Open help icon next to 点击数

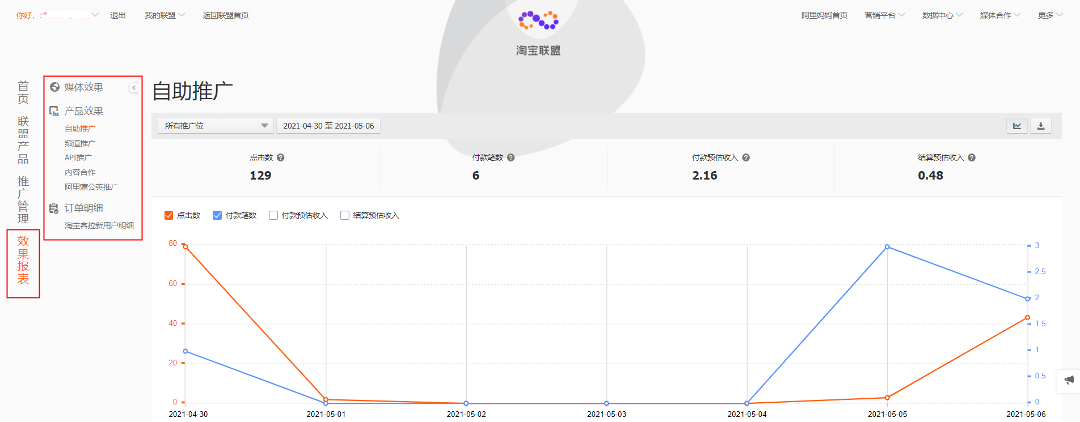pos(280,157)
